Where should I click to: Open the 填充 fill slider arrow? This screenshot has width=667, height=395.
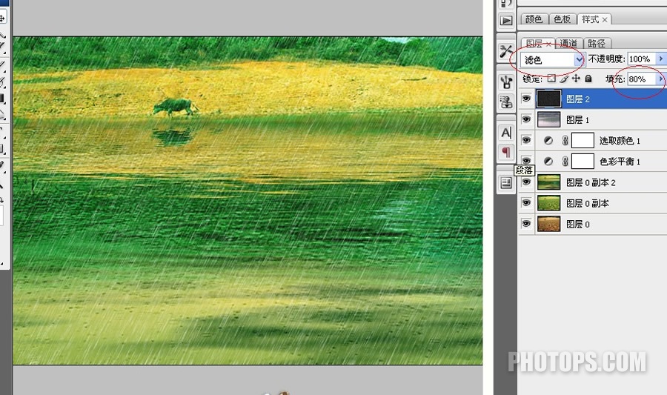click(660, 79)
